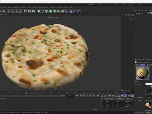Toggle Rotation keying icon
The image size is (152, 114).
(x=119, y=96)
